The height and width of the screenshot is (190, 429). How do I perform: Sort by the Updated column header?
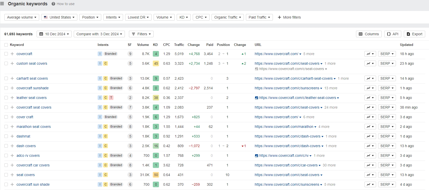(406, 45)
